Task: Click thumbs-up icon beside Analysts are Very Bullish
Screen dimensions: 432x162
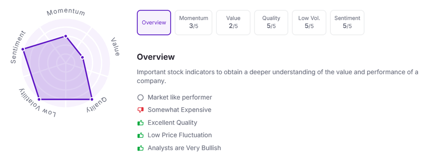Action: click(140, 148)
